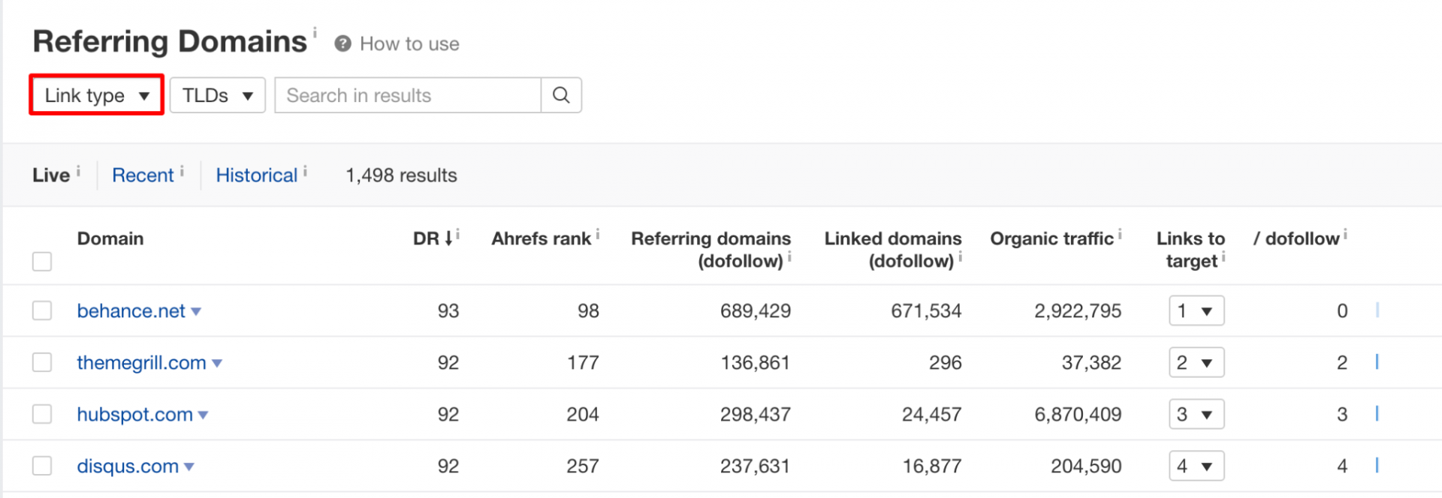Click the info icon next to Historical tab
Viewport: 1442px width, 498px height.
point(305,172)
